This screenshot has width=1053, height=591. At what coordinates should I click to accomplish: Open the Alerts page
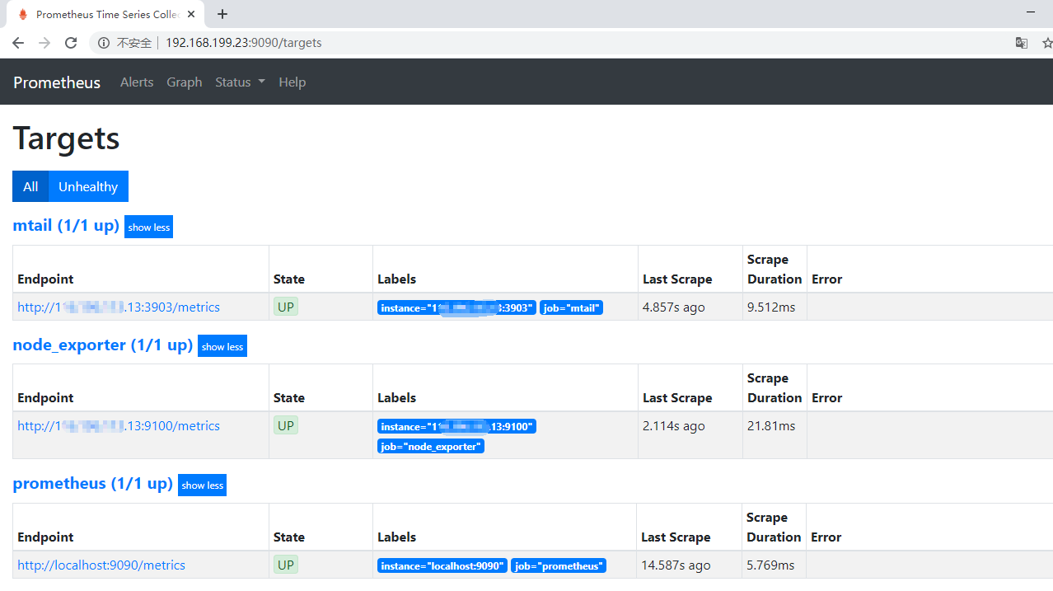point(137,82)
